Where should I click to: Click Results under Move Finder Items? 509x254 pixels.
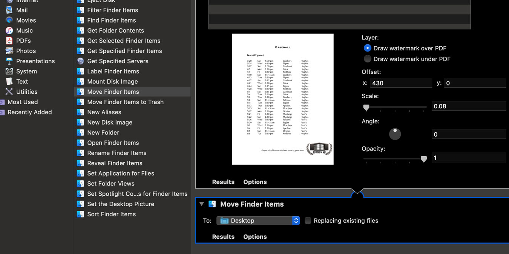[x=223, y=237]
